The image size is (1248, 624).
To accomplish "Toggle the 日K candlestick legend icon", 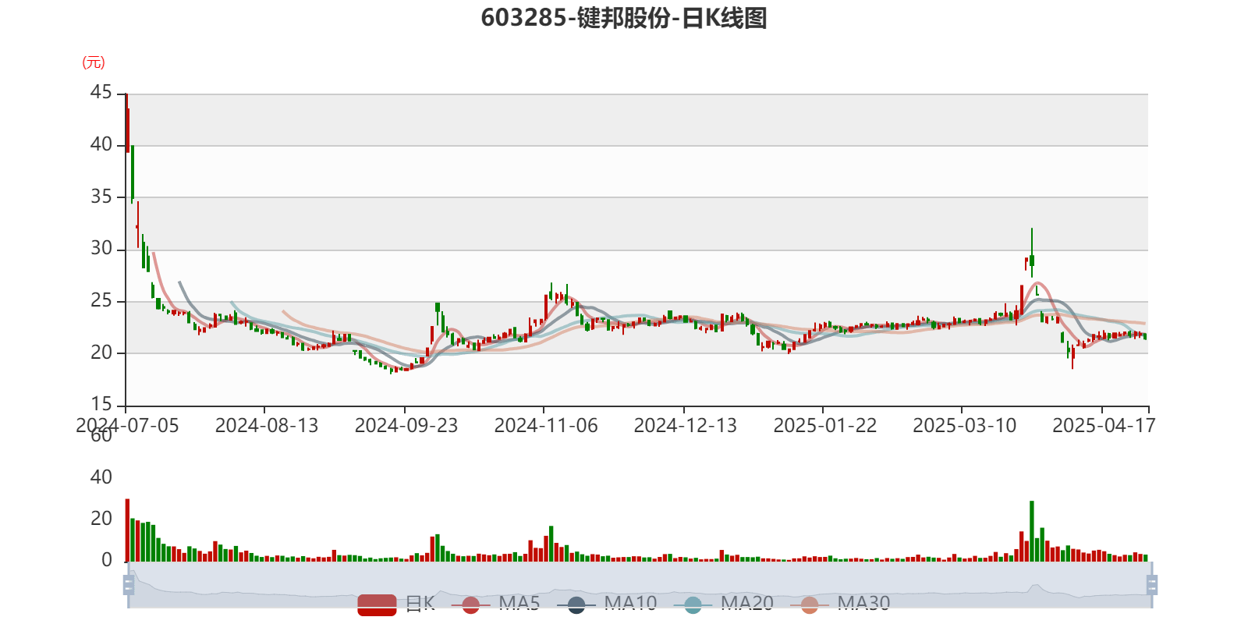I will click(377, 604).
